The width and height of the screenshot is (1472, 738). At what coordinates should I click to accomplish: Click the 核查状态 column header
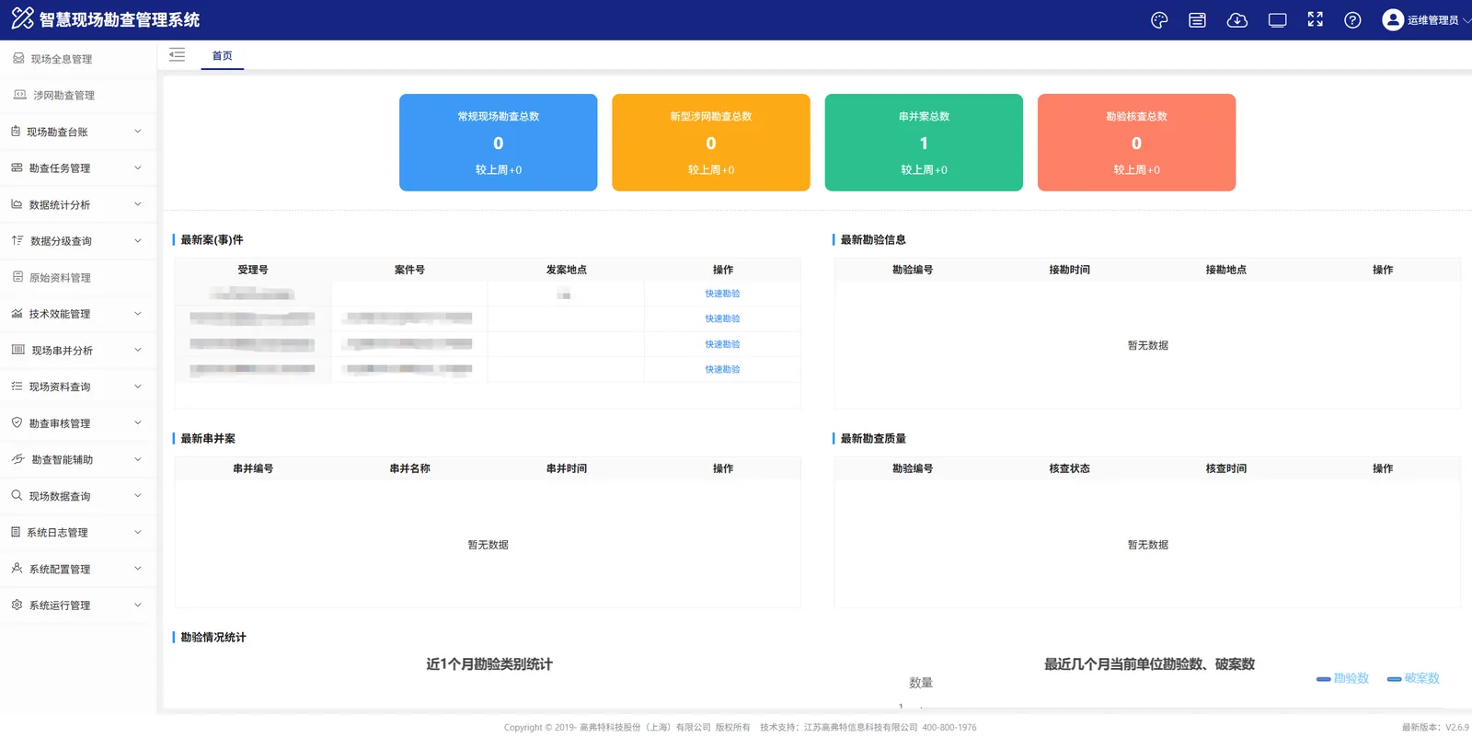point(1069,468)
